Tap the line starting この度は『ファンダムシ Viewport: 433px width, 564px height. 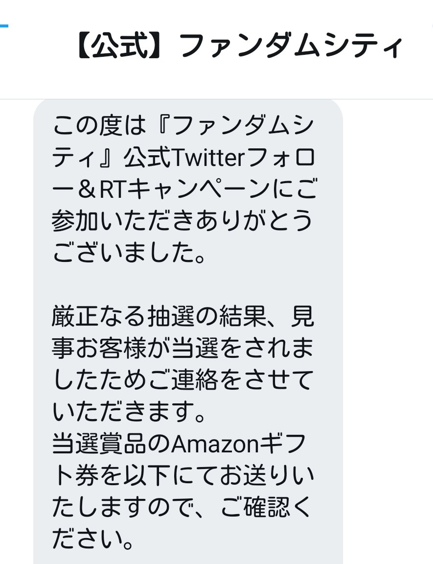tap(183, 125)
